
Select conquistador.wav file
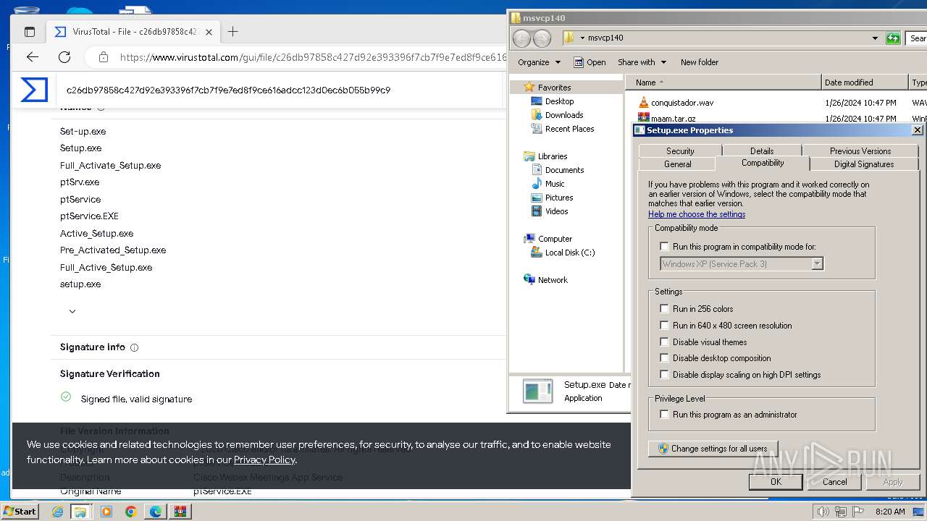point(681,103)
